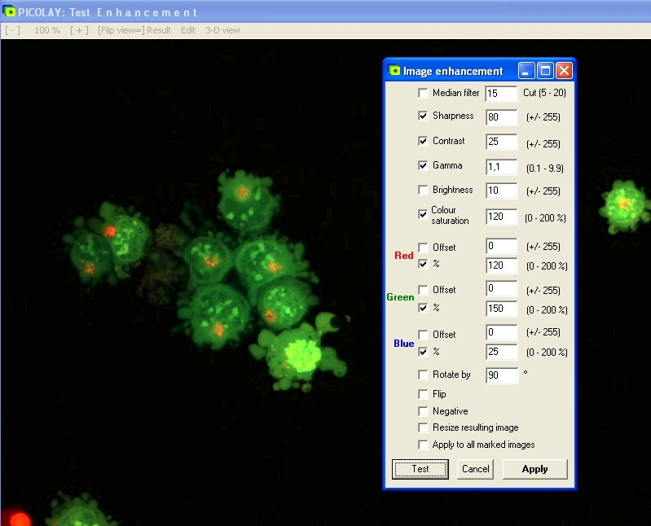
Task: Click the Flip view Result menu item
Action: click(134, 30)
